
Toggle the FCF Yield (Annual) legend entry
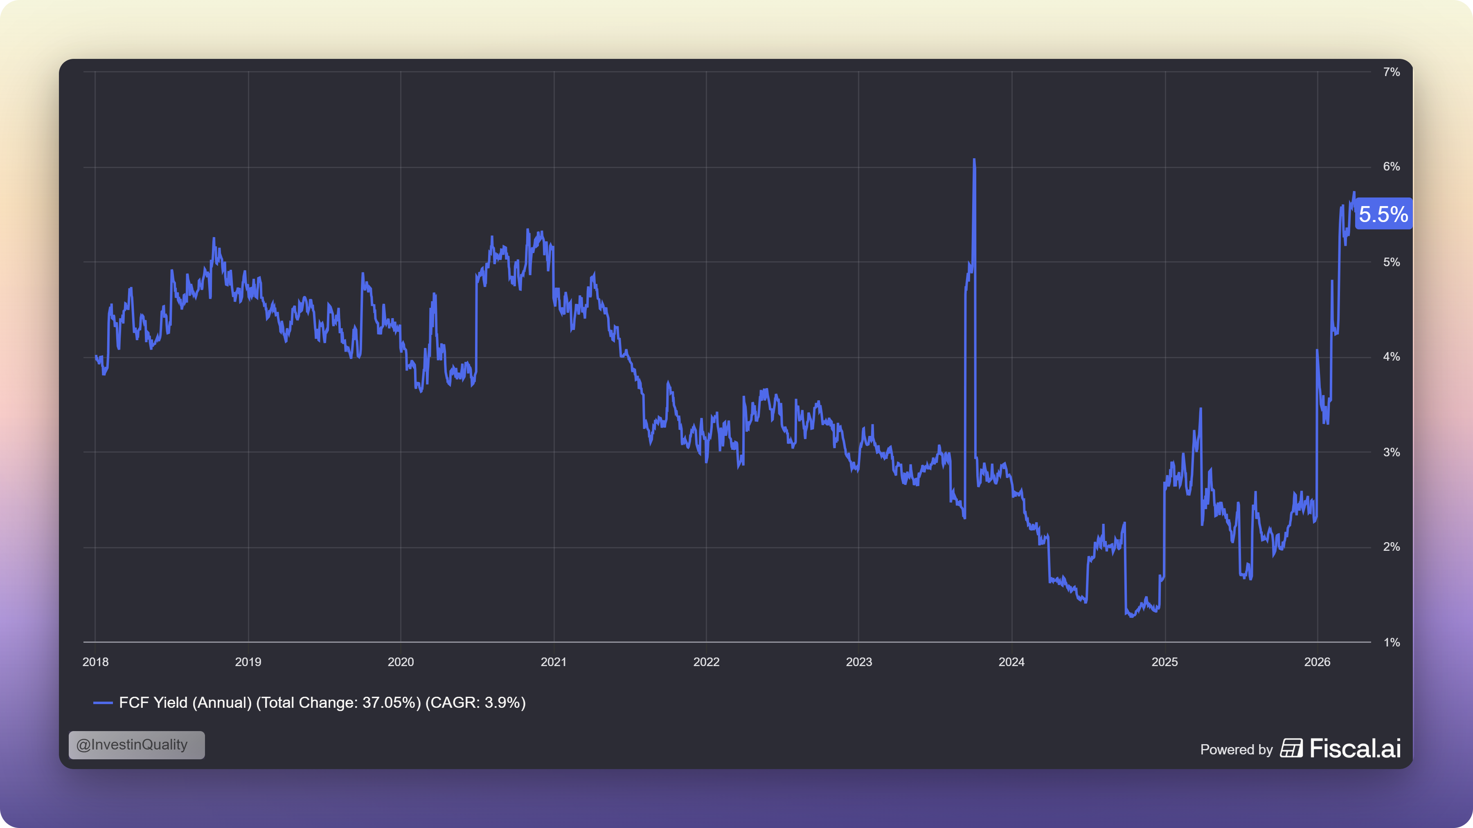(322, 703)
